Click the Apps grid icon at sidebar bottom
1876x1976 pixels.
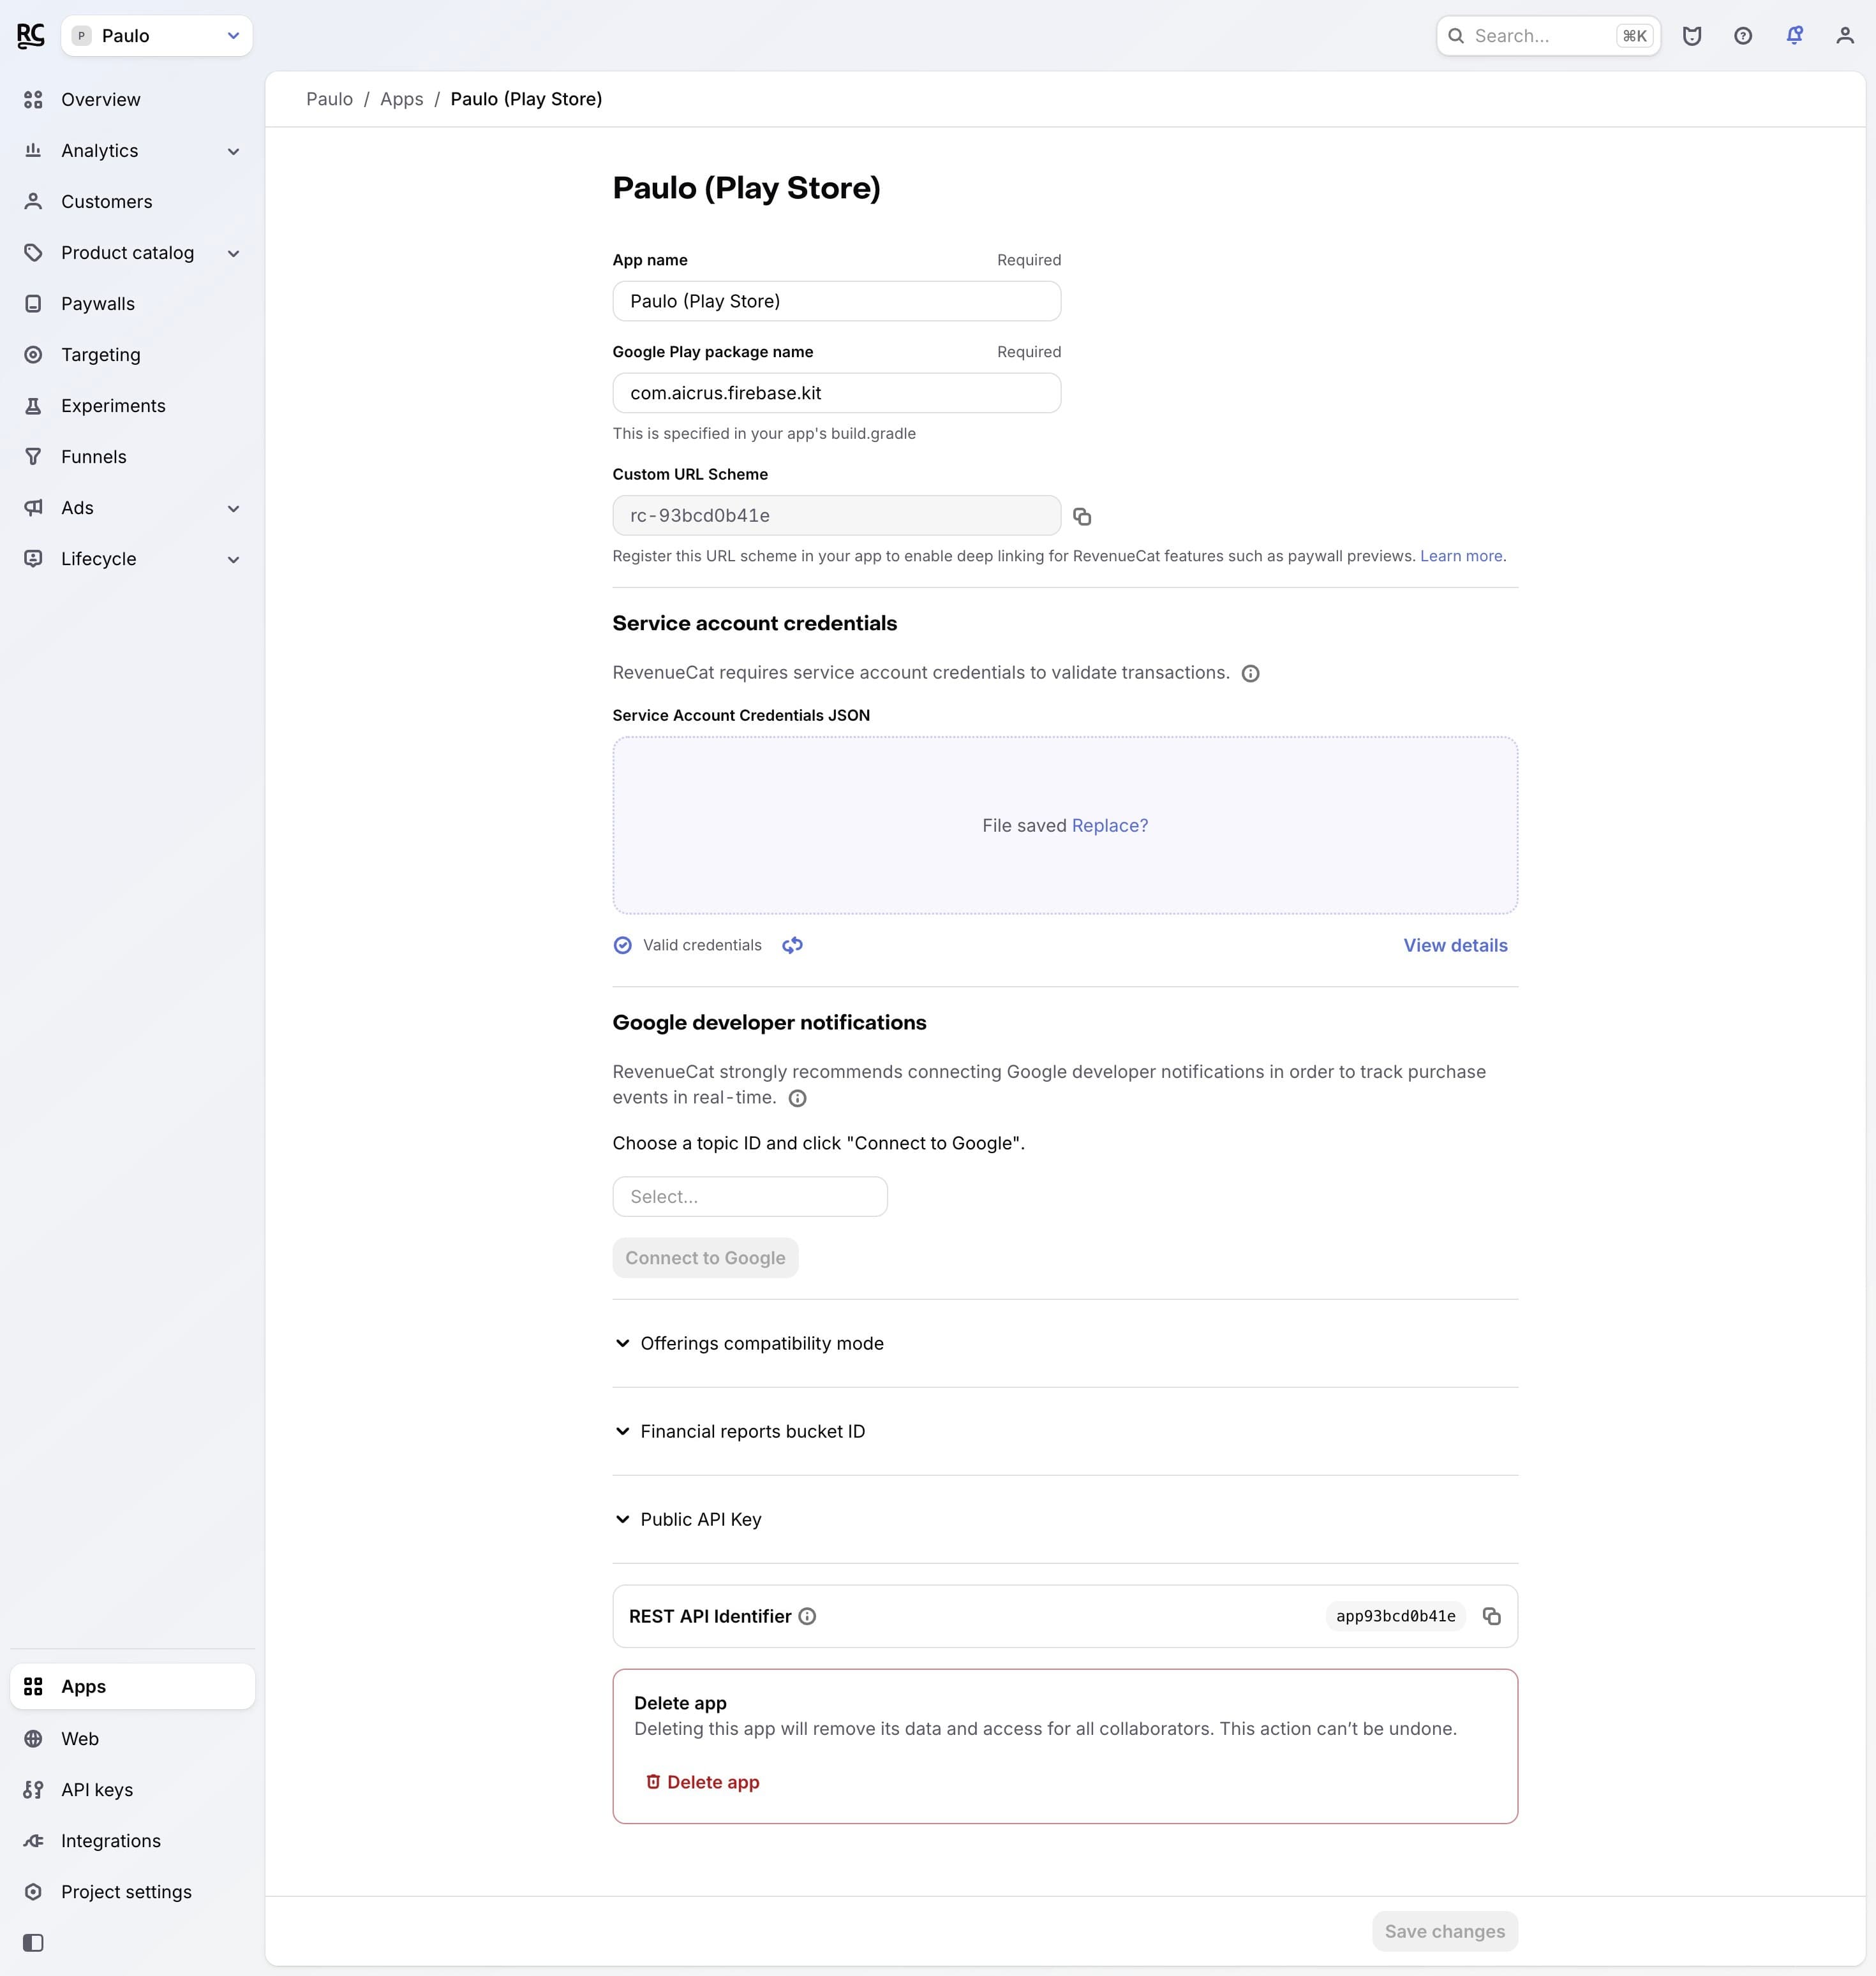tap(33, 1687)
